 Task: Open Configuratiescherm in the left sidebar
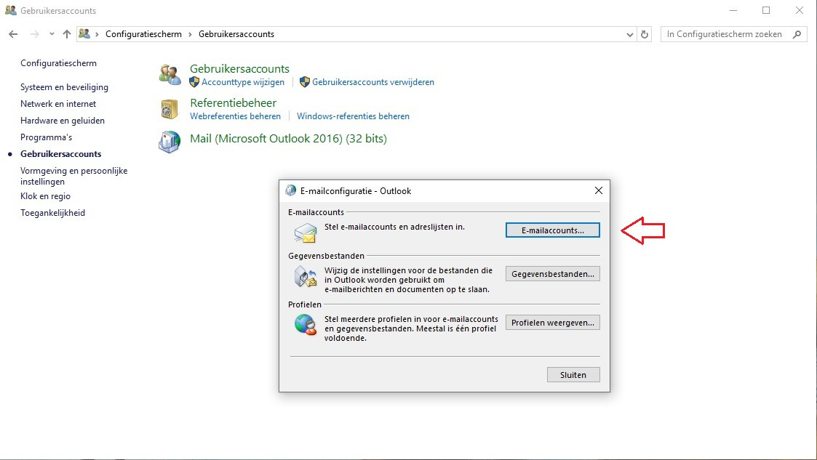[58, 63]
